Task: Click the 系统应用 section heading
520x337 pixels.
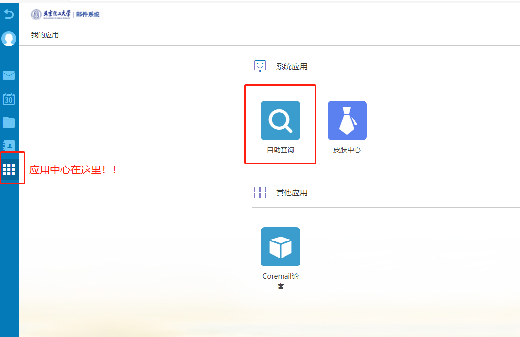Action: (x=291, y=67)
